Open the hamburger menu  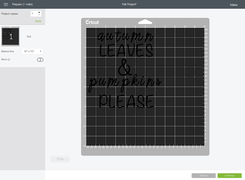tap(6, 4)
